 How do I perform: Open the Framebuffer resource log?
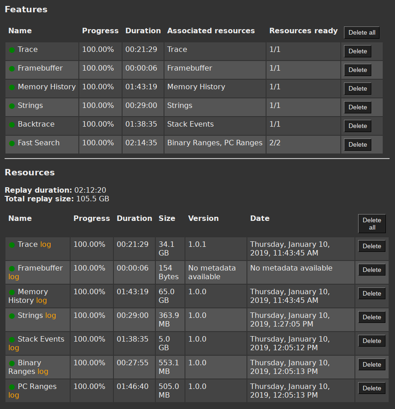14,276
